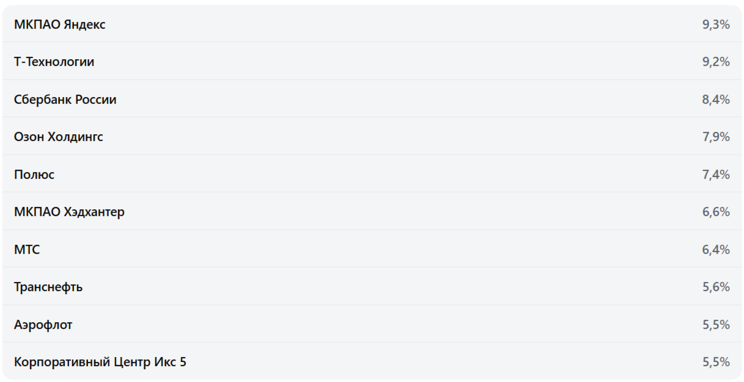
Task: Click the 7,4% Полюс share
Action: tap(716, 175)
